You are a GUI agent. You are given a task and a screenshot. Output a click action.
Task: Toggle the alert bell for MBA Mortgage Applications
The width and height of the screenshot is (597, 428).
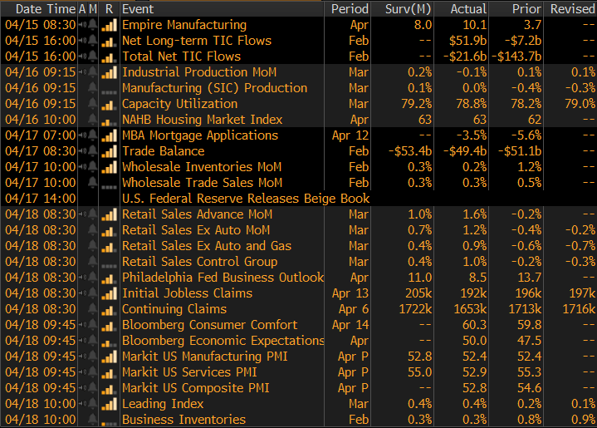[92, 135]
